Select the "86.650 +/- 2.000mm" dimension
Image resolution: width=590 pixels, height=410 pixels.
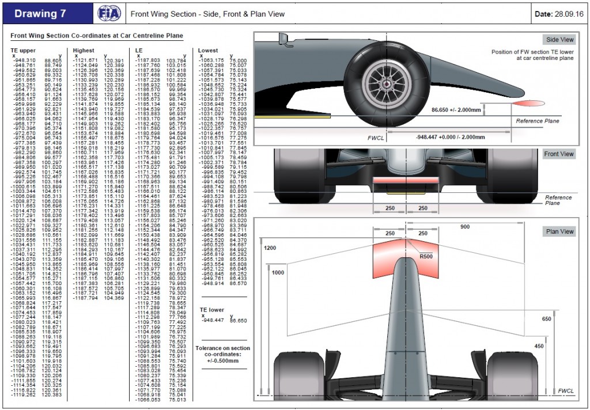456,110
